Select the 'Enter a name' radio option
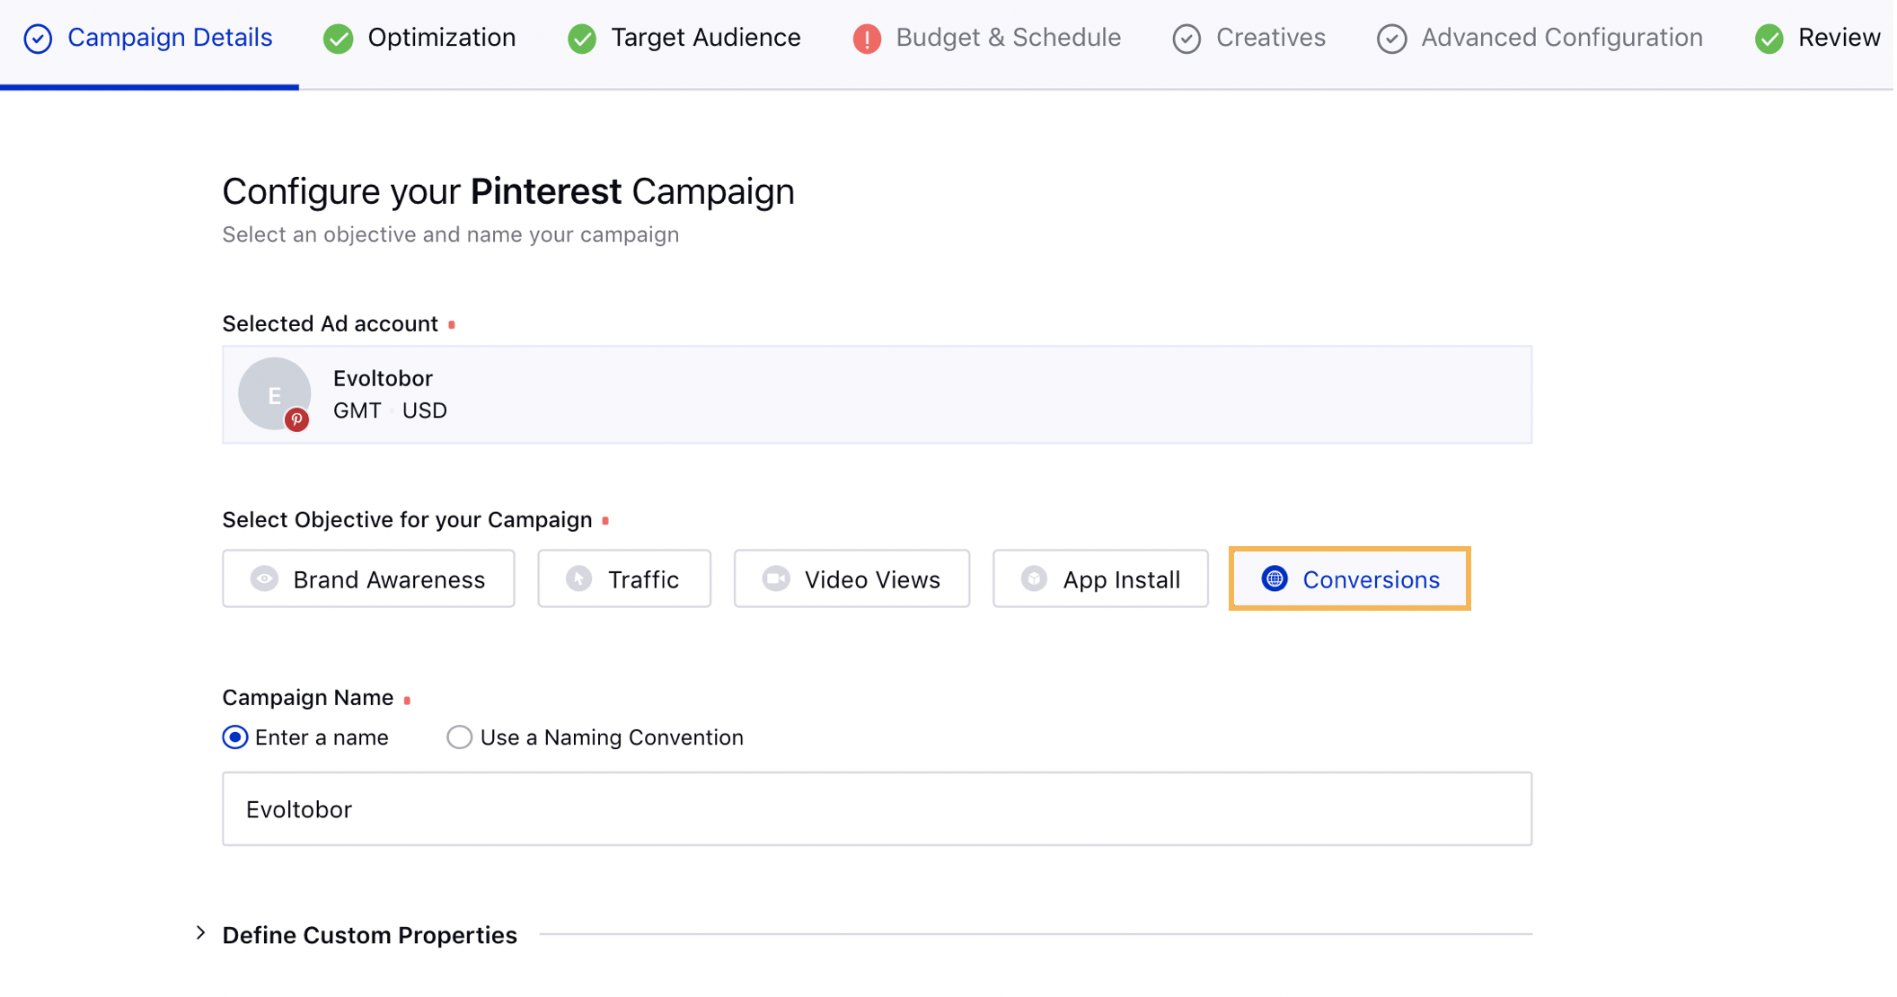The height and width of the screenshot is (997, 1897). pos(235,737)
